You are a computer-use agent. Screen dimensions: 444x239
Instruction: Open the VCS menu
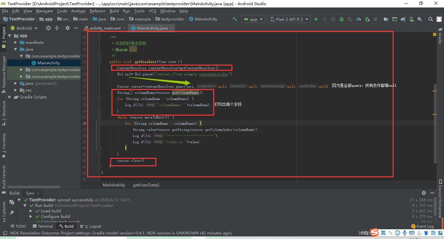[152, 11]
